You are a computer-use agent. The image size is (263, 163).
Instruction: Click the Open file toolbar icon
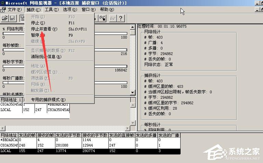5,18
